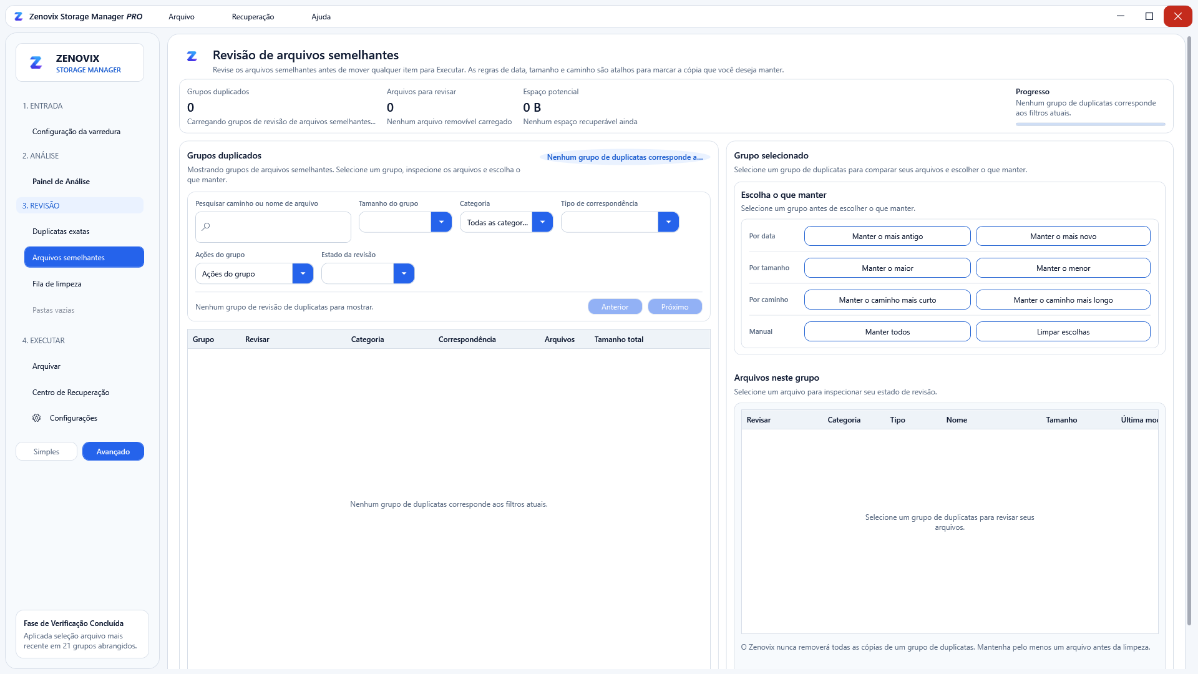The width and height of the screenshot is (1198, 674).
Task: Choose Manter o caminho mais curto
Action: (887, 300)
